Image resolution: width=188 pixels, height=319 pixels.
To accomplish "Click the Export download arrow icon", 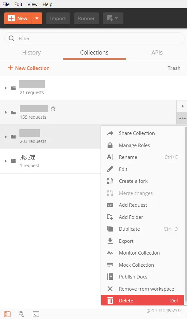I will (110, 241).
